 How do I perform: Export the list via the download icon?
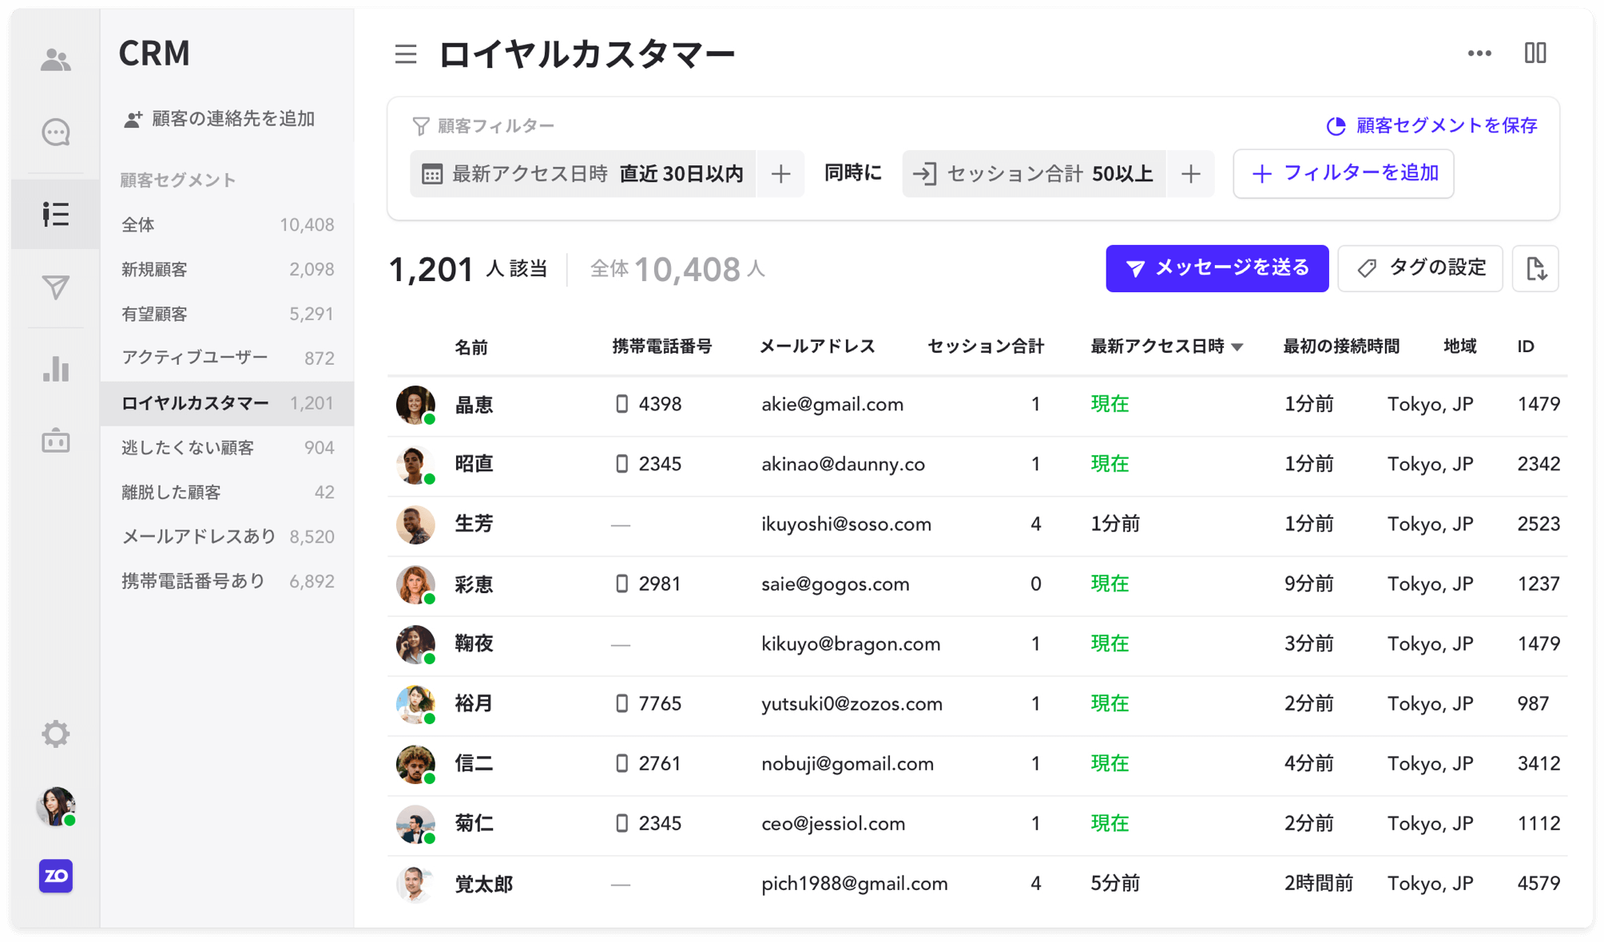tap(1535, 269)
